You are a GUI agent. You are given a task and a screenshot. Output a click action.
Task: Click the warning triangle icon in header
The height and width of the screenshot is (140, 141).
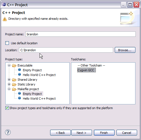[5, 19]
